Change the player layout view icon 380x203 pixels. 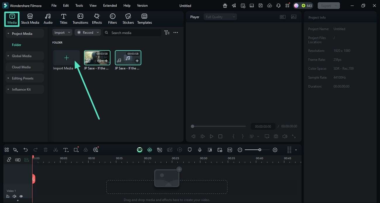click(x=282, y=17)
